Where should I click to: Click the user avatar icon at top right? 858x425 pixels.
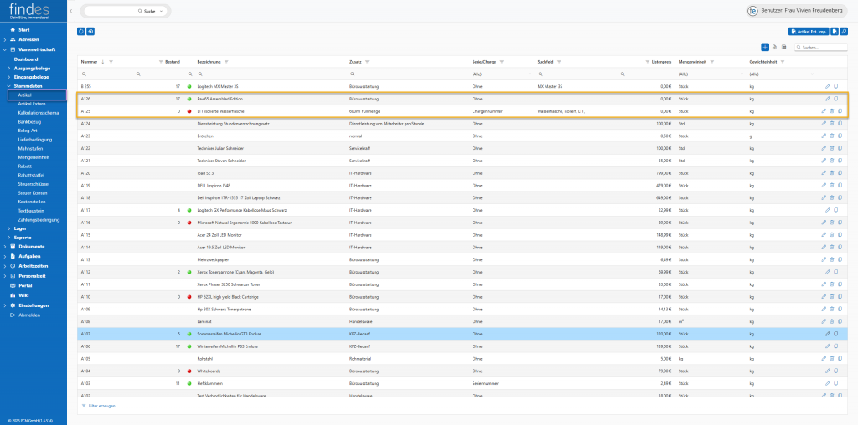pos(752,11)
